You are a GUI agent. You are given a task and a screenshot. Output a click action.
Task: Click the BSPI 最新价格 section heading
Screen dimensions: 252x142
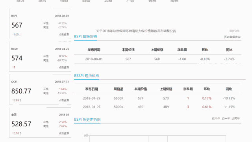coord(85,37)
